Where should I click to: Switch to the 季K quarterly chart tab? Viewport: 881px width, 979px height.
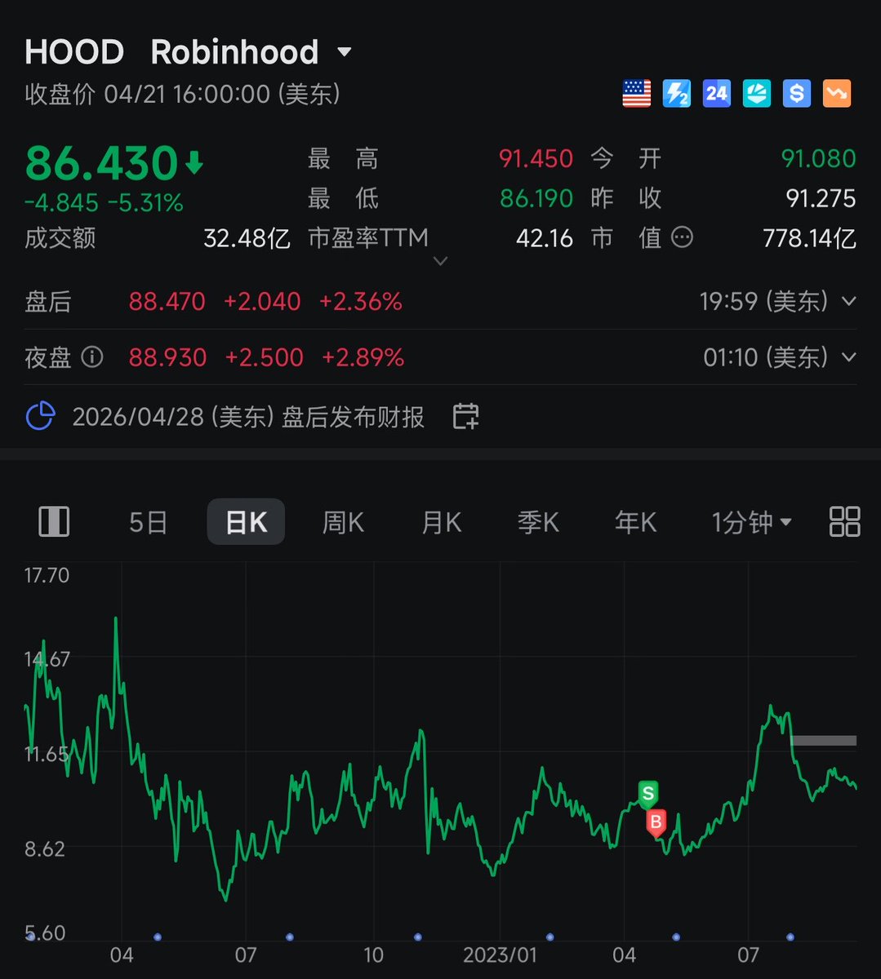click(538, 522)
